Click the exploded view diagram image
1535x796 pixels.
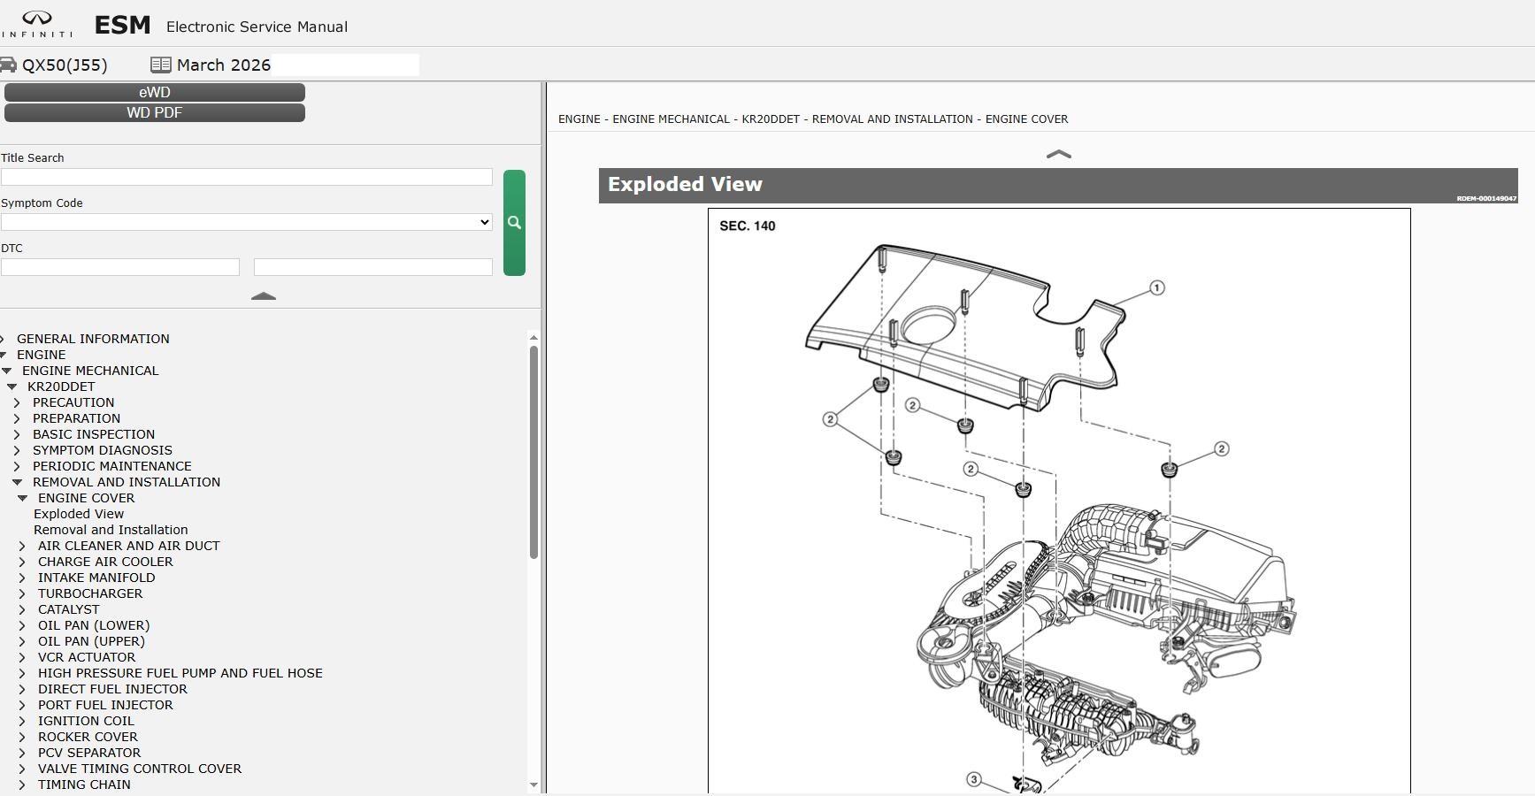[1059, 501]
